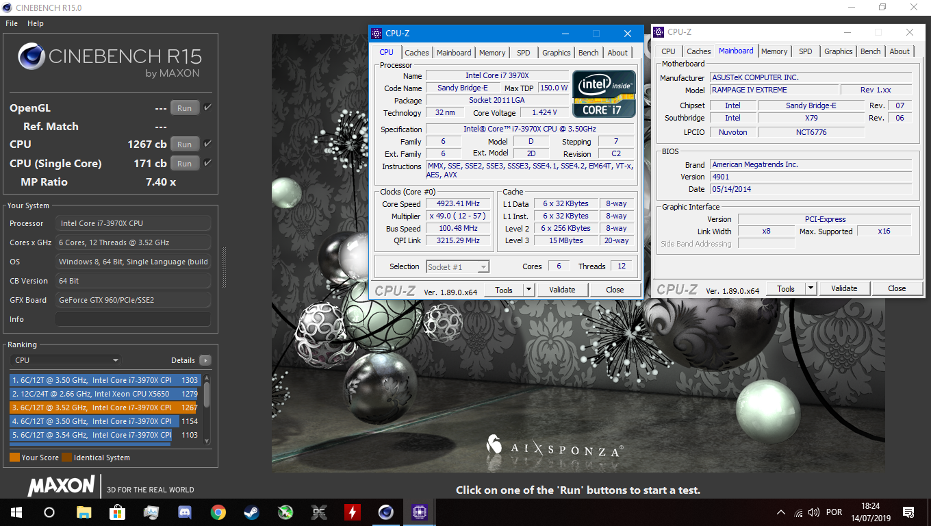Select the Xeon X5650 ranking entry
Screen dimensions: 931x526
pos(104,394)
